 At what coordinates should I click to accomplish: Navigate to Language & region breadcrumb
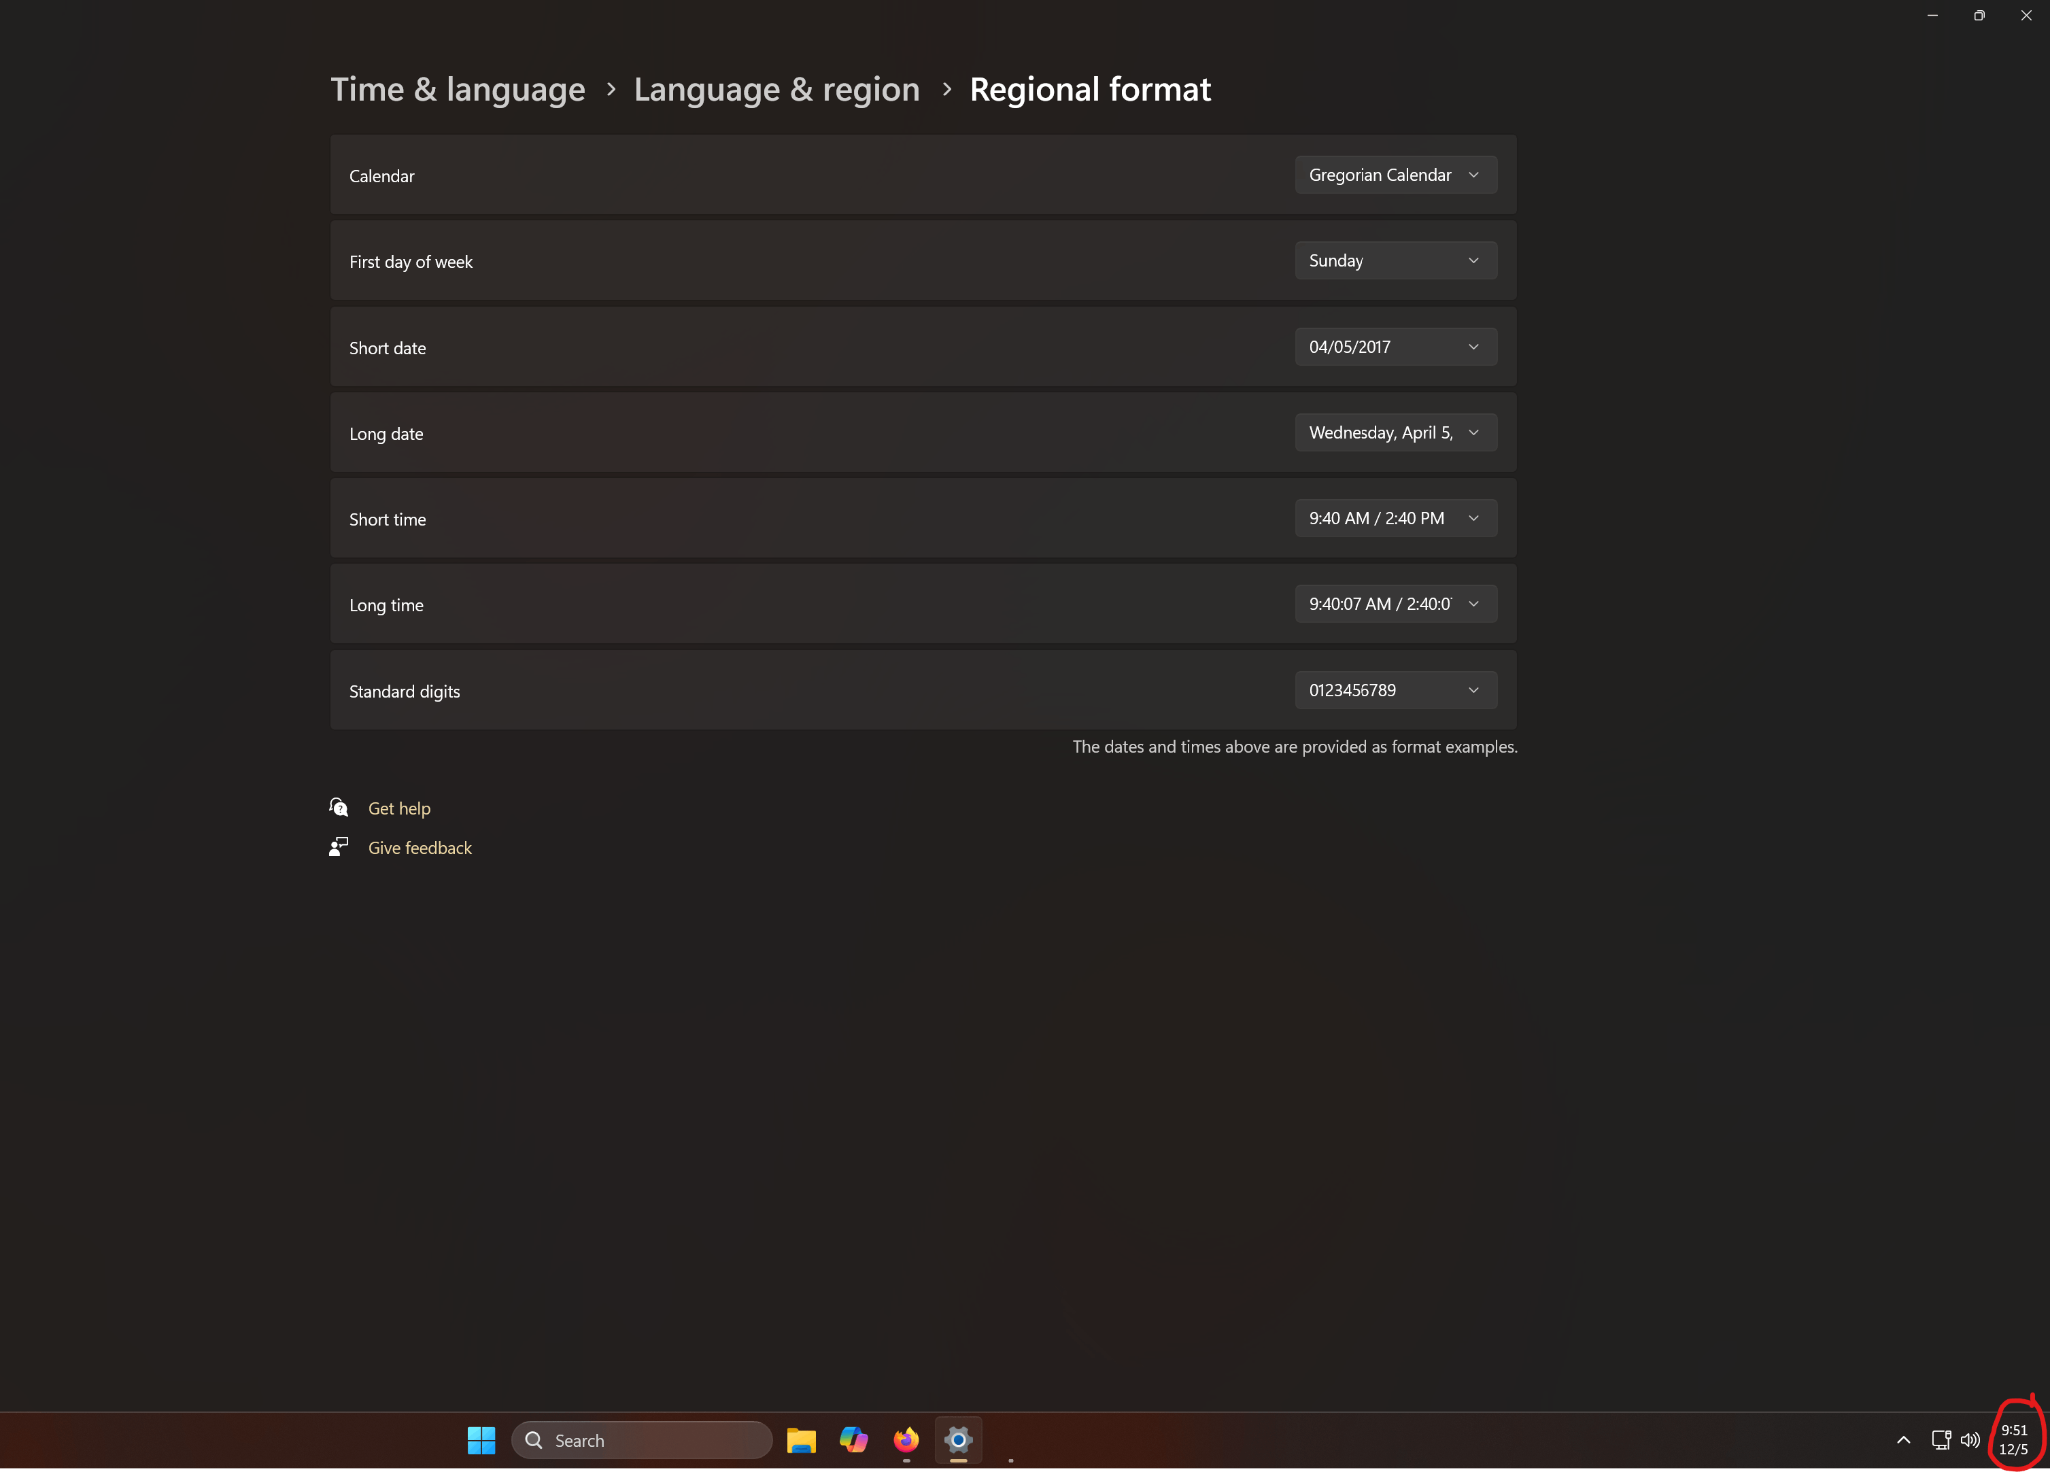[776, 90]
